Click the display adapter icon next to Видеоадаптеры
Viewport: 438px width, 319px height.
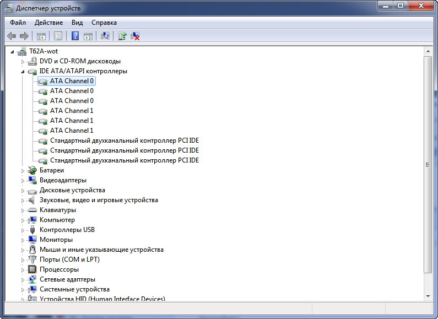33,180
